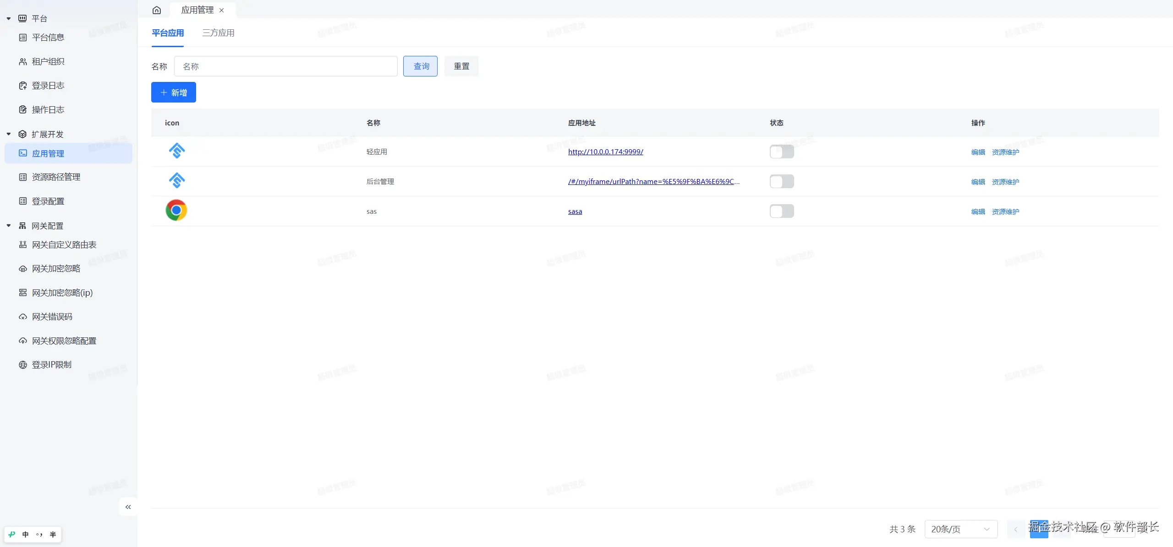Close the 应用管理 tab
This screenshot has height=547, width=1173.
pos(222,10)
